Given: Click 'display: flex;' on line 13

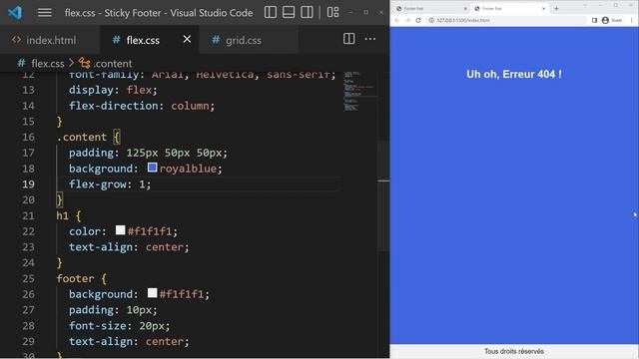Looking at the screenshot, I should pyautogui.click(x=113, y=90).
